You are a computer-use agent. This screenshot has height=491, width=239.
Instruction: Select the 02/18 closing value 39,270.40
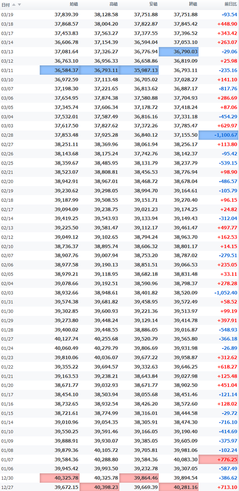click(x=186, y=200)
